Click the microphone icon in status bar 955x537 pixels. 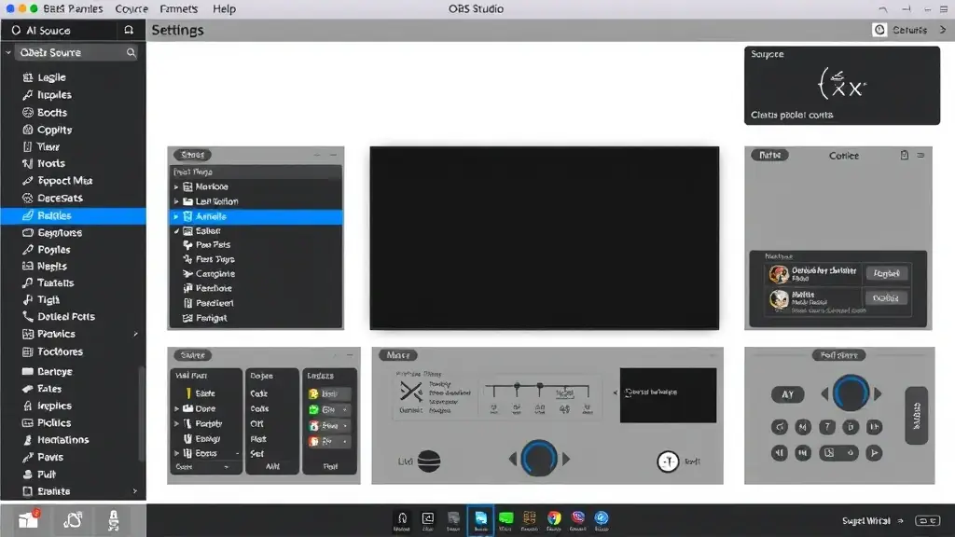[x=113, y=520]
